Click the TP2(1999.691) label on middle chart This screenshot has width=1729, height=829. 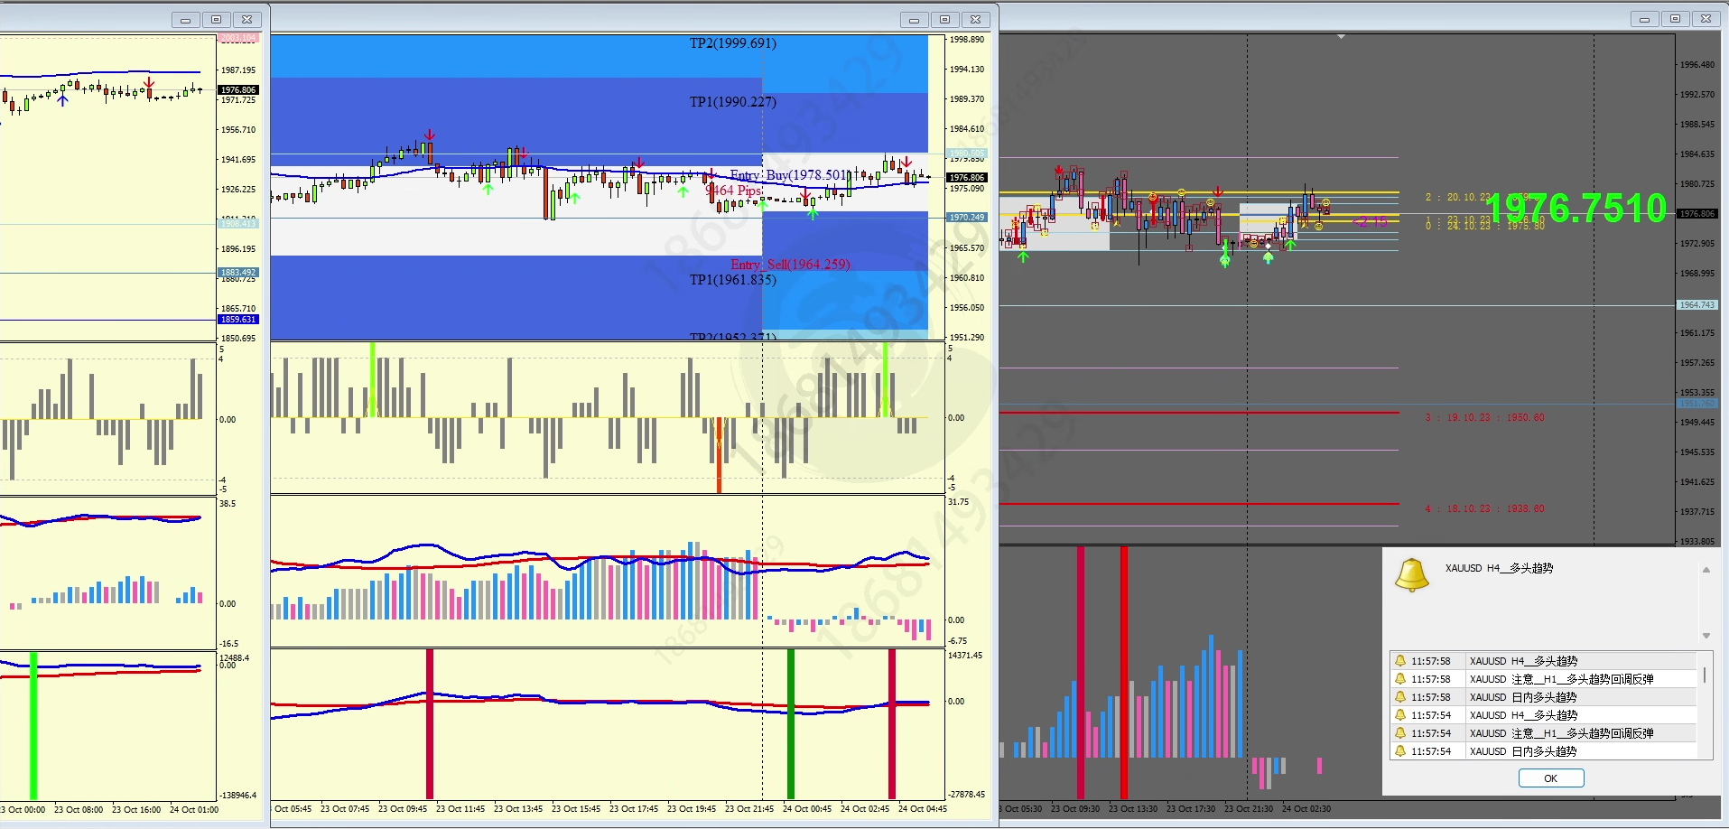(x=732, y=43)
